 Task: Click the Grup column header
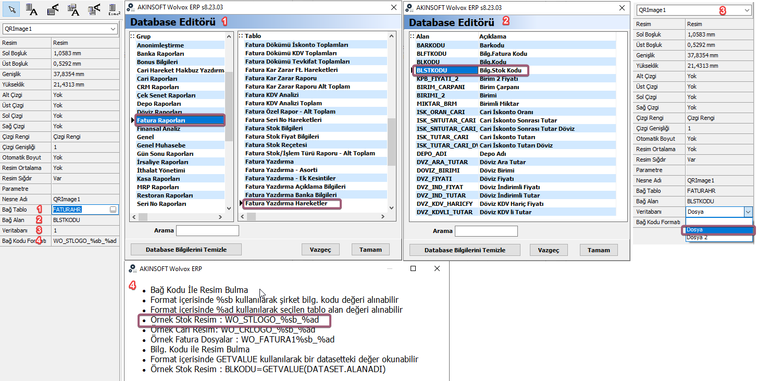point(180,36)
